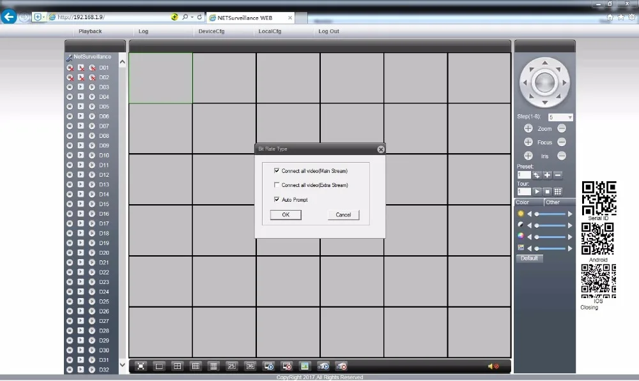The height and width of the screenshot is (381, 639).
Task: Stop the tour with stop icon
Action: [x=548, y=191]
